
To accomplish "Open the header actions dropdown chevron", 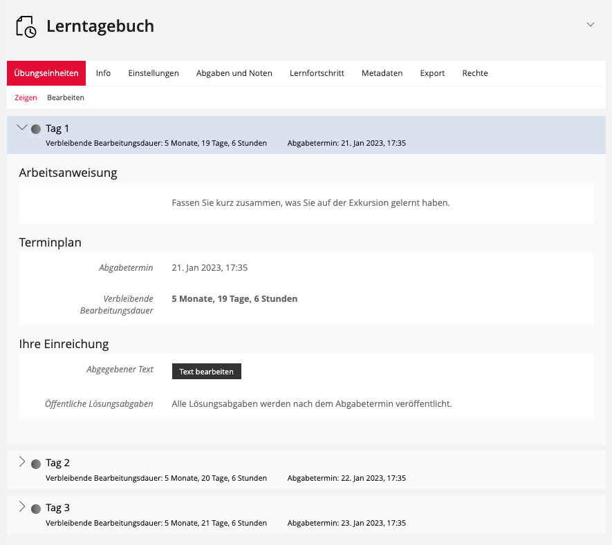I will click(x=590, y=24).
